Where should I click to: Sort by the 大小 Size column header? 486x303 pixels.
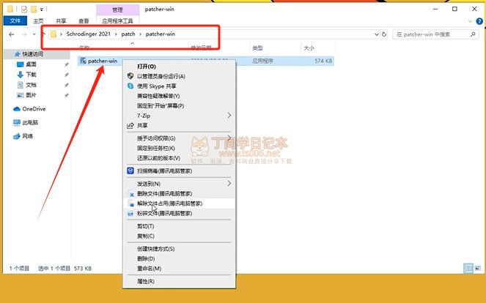click(309, 48)
